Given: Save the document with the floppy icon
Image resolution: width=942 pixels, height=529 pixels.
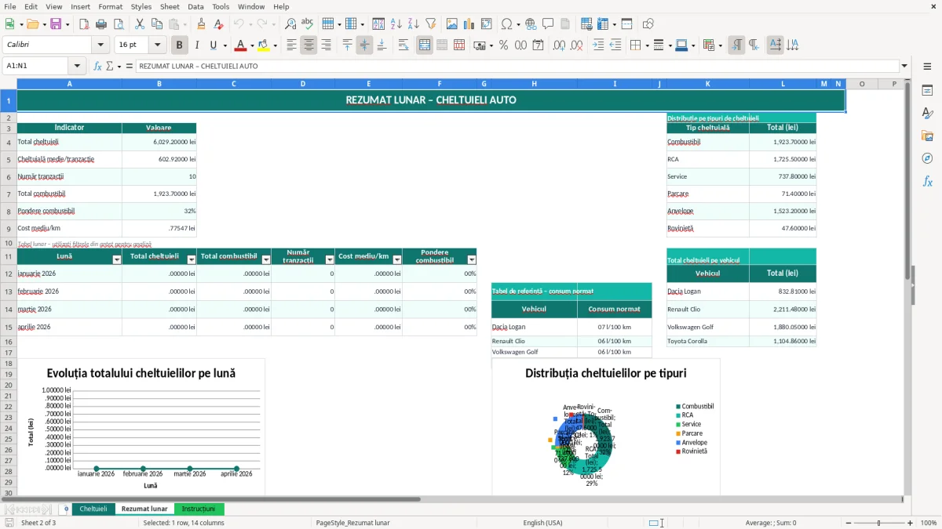Looking at the screenshot, I should 56,24.
